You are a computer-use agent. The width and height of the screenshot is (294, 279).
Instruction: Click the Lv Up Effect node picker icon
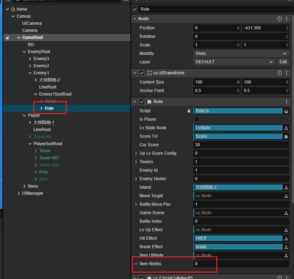pos(286,230)
